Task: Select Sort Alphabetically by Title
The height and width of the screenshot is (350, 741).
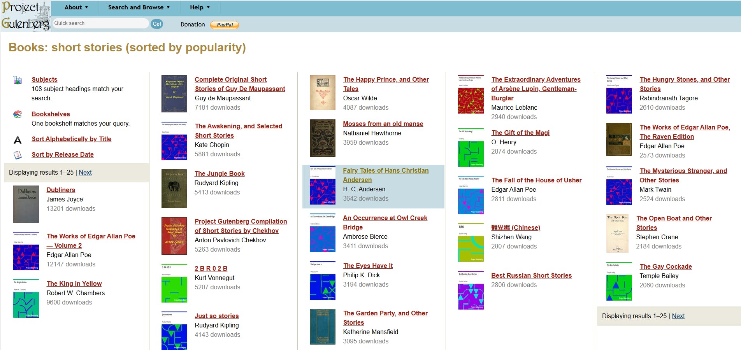Action: (72, 139)
